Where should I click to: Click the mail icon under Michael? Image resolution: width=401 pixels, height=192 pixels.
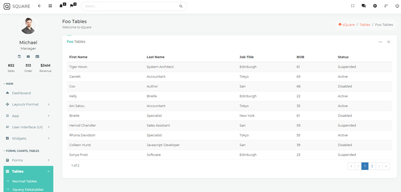tap(28, 57)
